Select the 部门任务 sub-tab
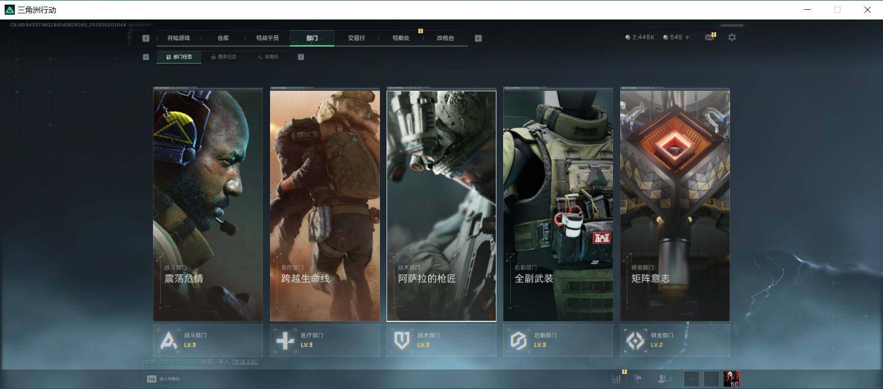Image resolution: width=883 pixels, height=389 pixels. coord(179,57)
